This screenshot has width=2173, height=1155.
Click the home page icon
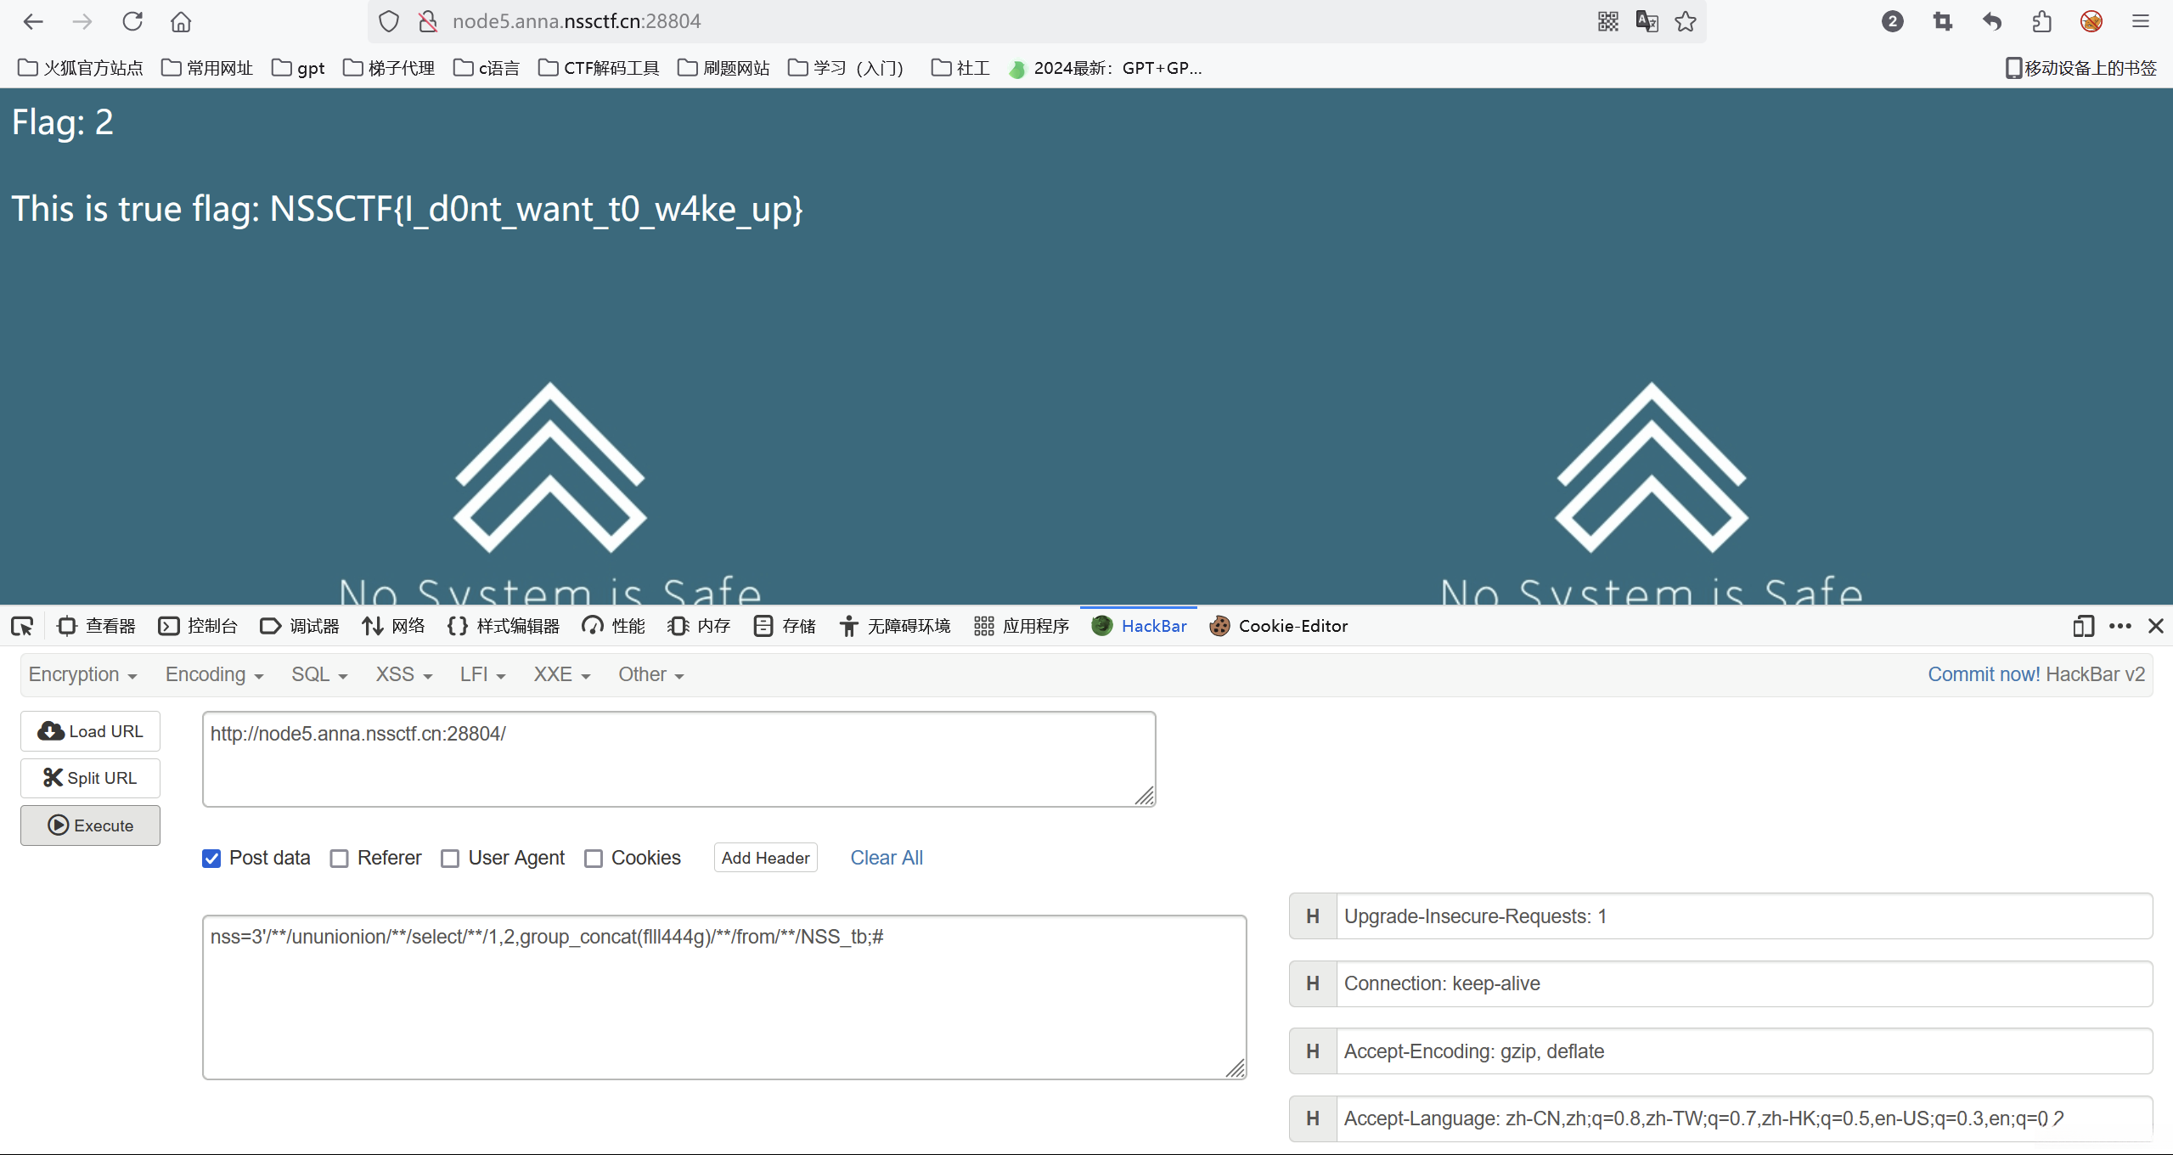(x=181, y=21)
